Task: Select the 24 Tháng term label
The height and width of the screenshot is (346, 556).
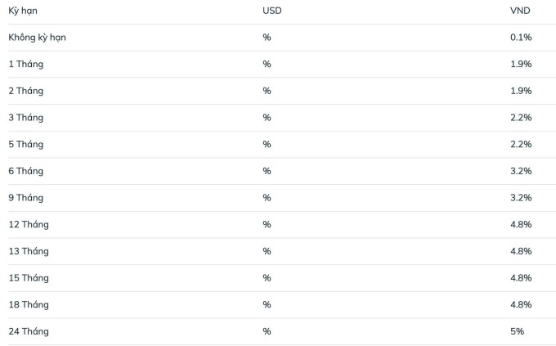Action: pos(29,331)
